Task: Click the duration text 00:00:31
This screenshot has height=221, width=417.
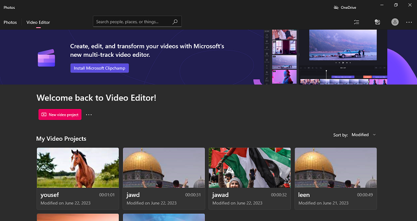Action: pyautogui.click(x=193, y=195)
